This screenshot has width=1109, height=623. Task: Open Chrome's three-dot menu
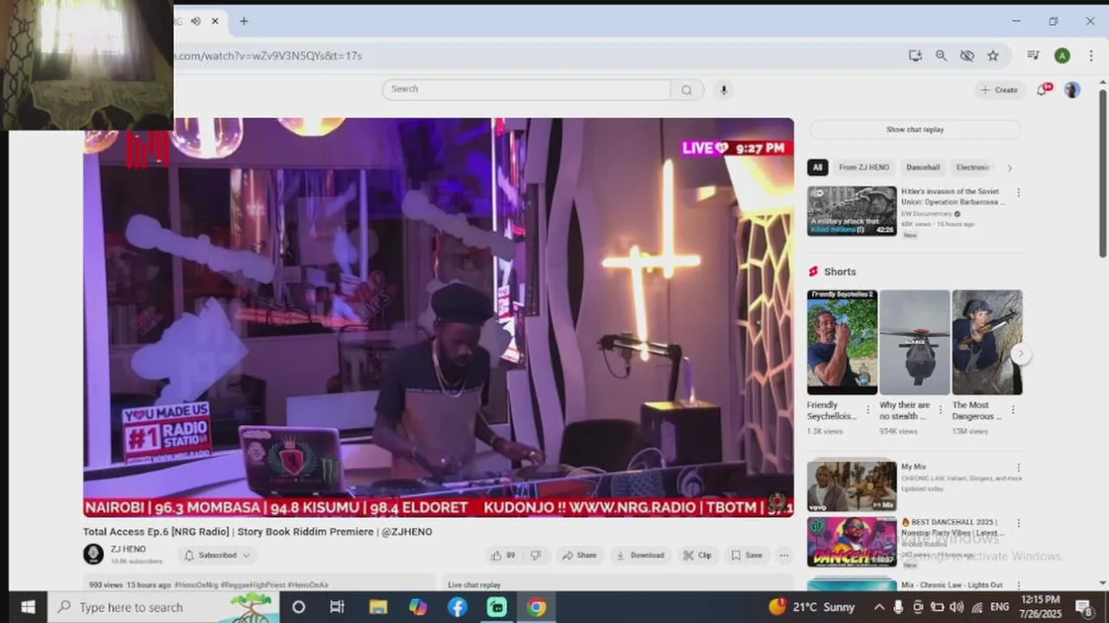coord(1090,55)
